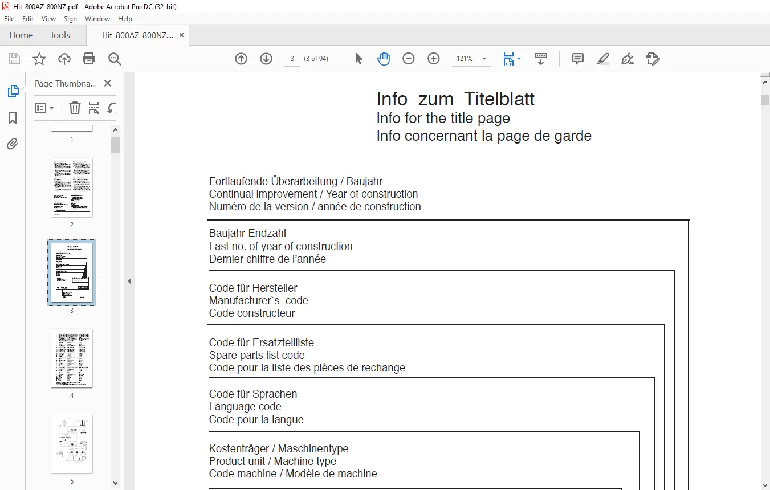Select page 5 thumbnail

72,444
